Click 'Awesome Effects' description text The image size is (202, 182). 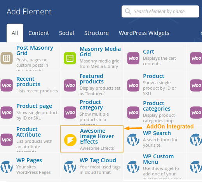coord(97,148)
